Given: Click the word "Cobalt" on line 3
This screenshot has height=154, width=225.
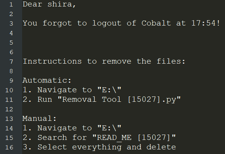Looking at the screenshot, I should point(156,23).
